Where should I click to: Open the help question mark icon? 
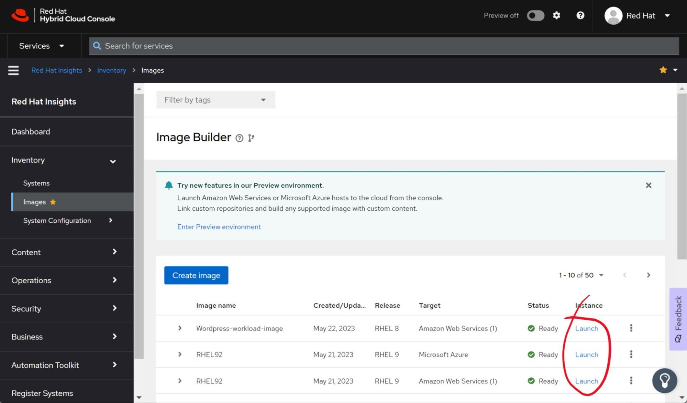tap(580, 15)
